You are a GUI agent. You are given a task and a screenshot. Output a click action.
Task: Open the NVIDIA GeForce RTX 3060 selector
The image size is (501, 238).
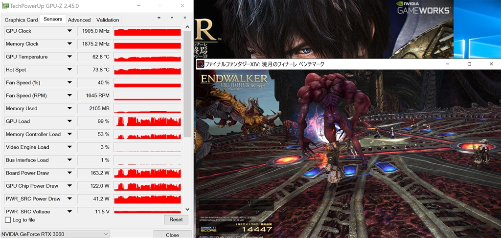coord(55,234)
